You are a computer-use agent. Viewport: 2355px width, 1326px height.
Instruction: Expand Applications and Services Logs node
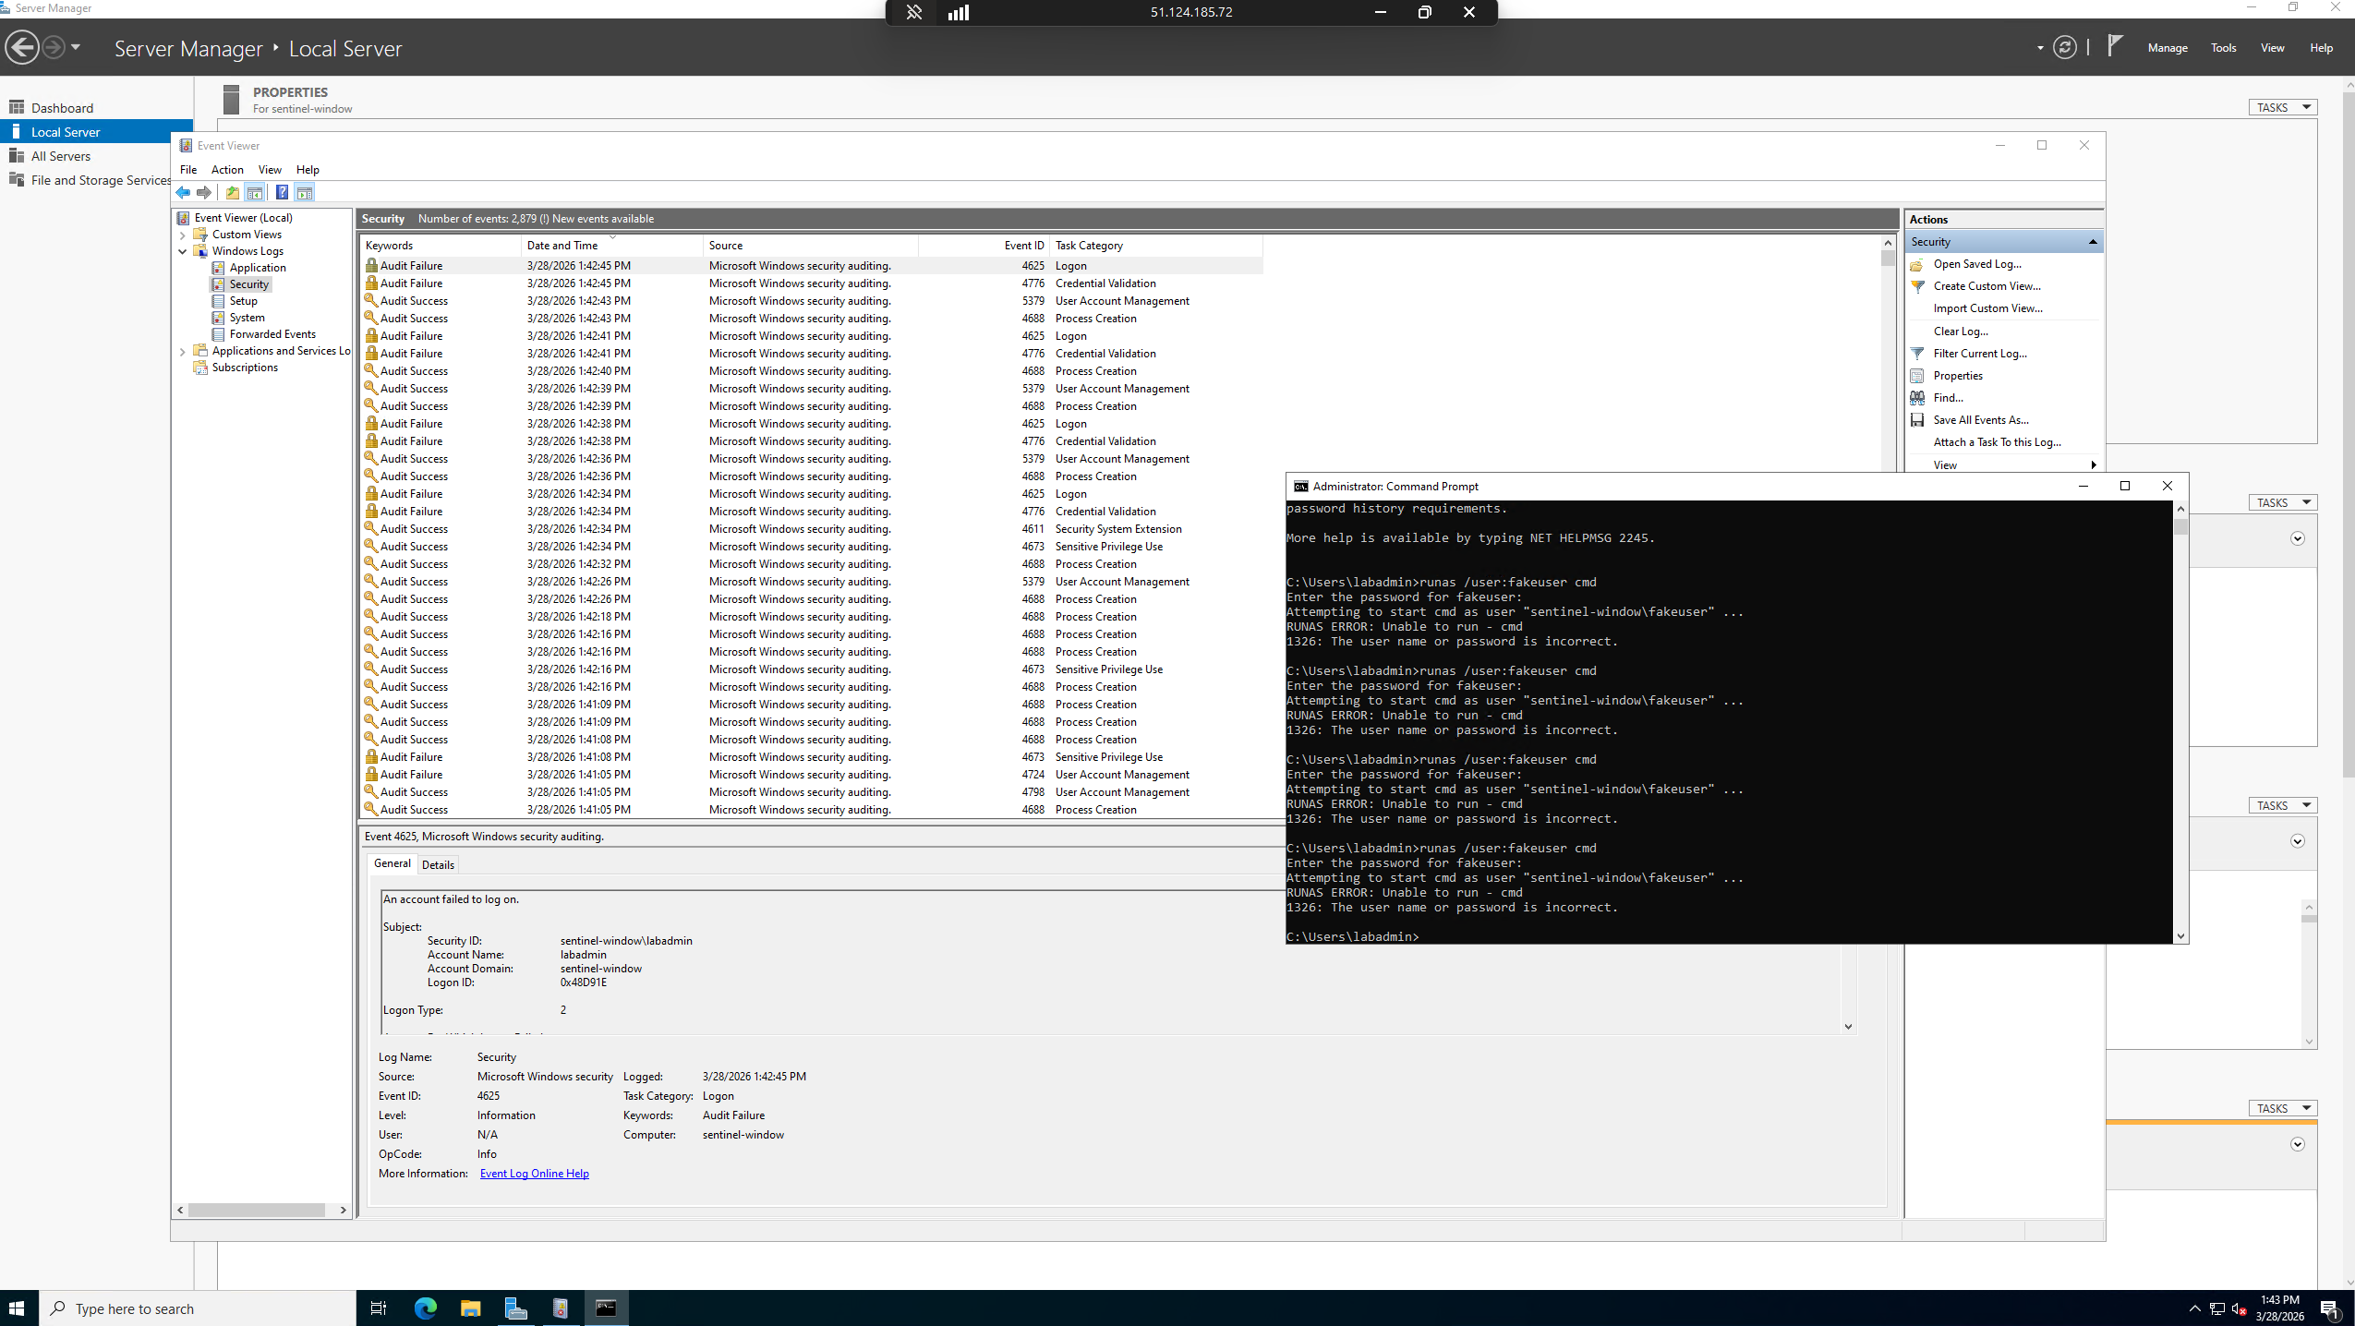click(183, 352)
